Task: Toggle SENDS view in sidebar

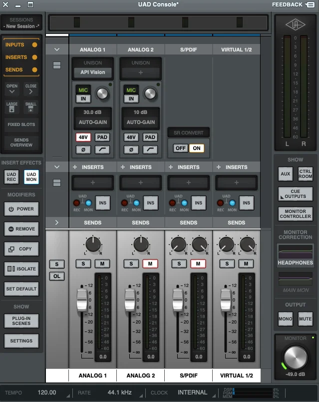Action: pyautogui.click(x=21, y=69)
